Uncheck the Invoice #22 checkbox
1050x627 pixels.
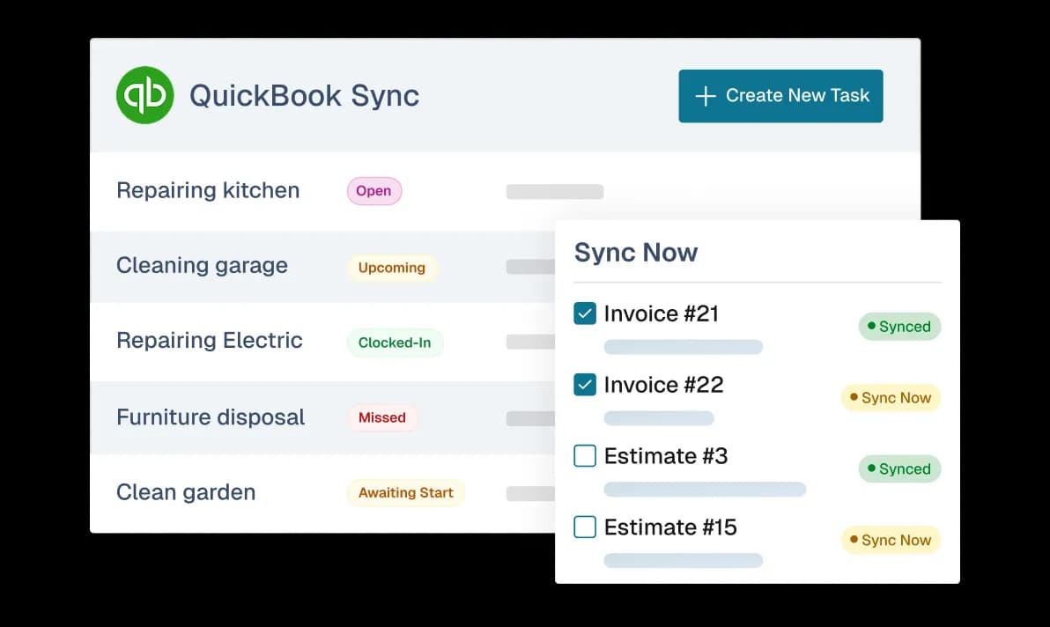tap(584, 384)
